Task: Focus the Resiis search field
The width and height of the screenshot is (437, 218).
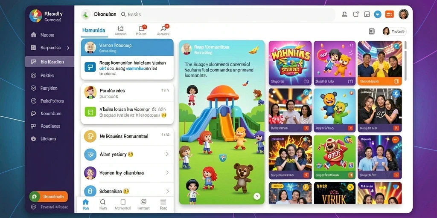Action: pos(227,14)
